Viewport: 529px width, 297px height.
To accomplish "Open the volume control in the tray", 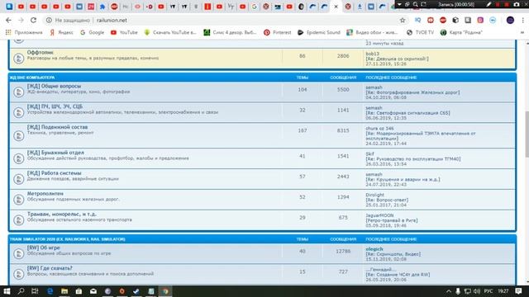I will pos(477,291).
